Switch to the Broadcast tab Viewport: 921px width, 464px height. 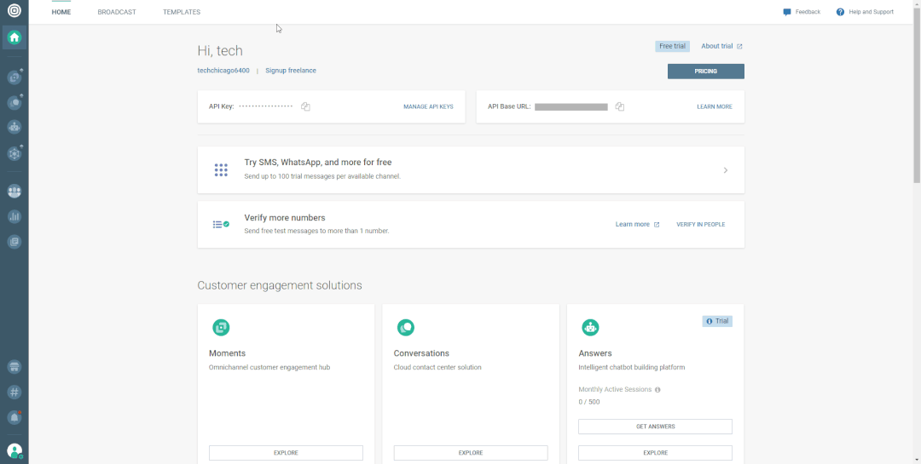pyautogui.click(x=117, y=12)
